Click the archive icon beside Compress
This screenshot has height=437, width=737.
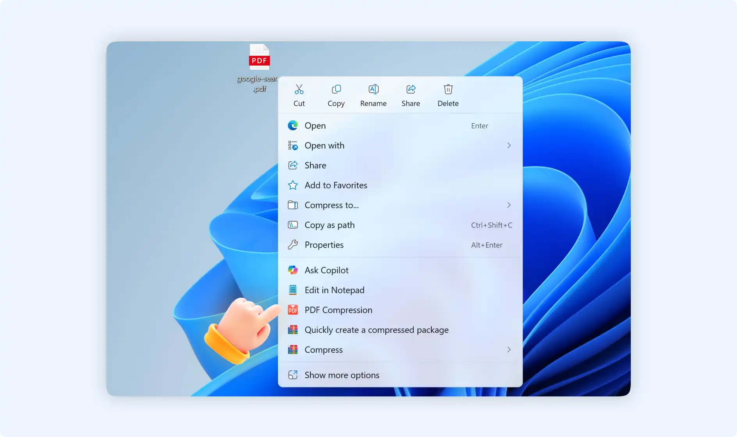pyautogui.click(x=293, y=350)
